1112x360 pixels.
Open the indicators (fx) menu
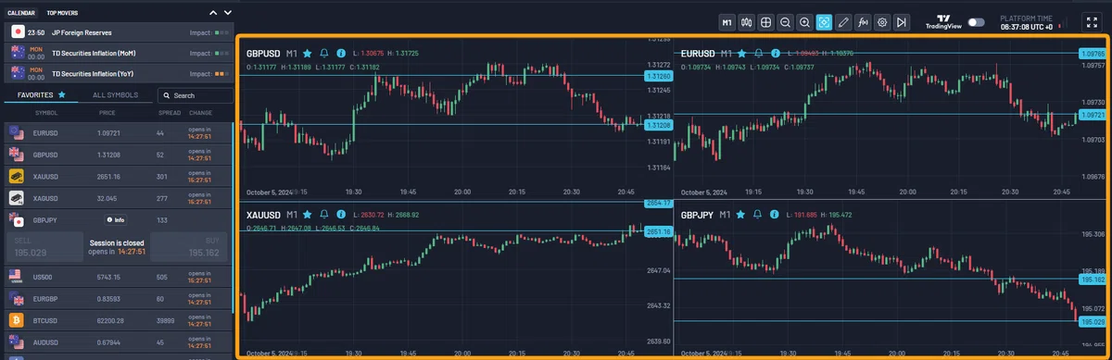(864, 21)
